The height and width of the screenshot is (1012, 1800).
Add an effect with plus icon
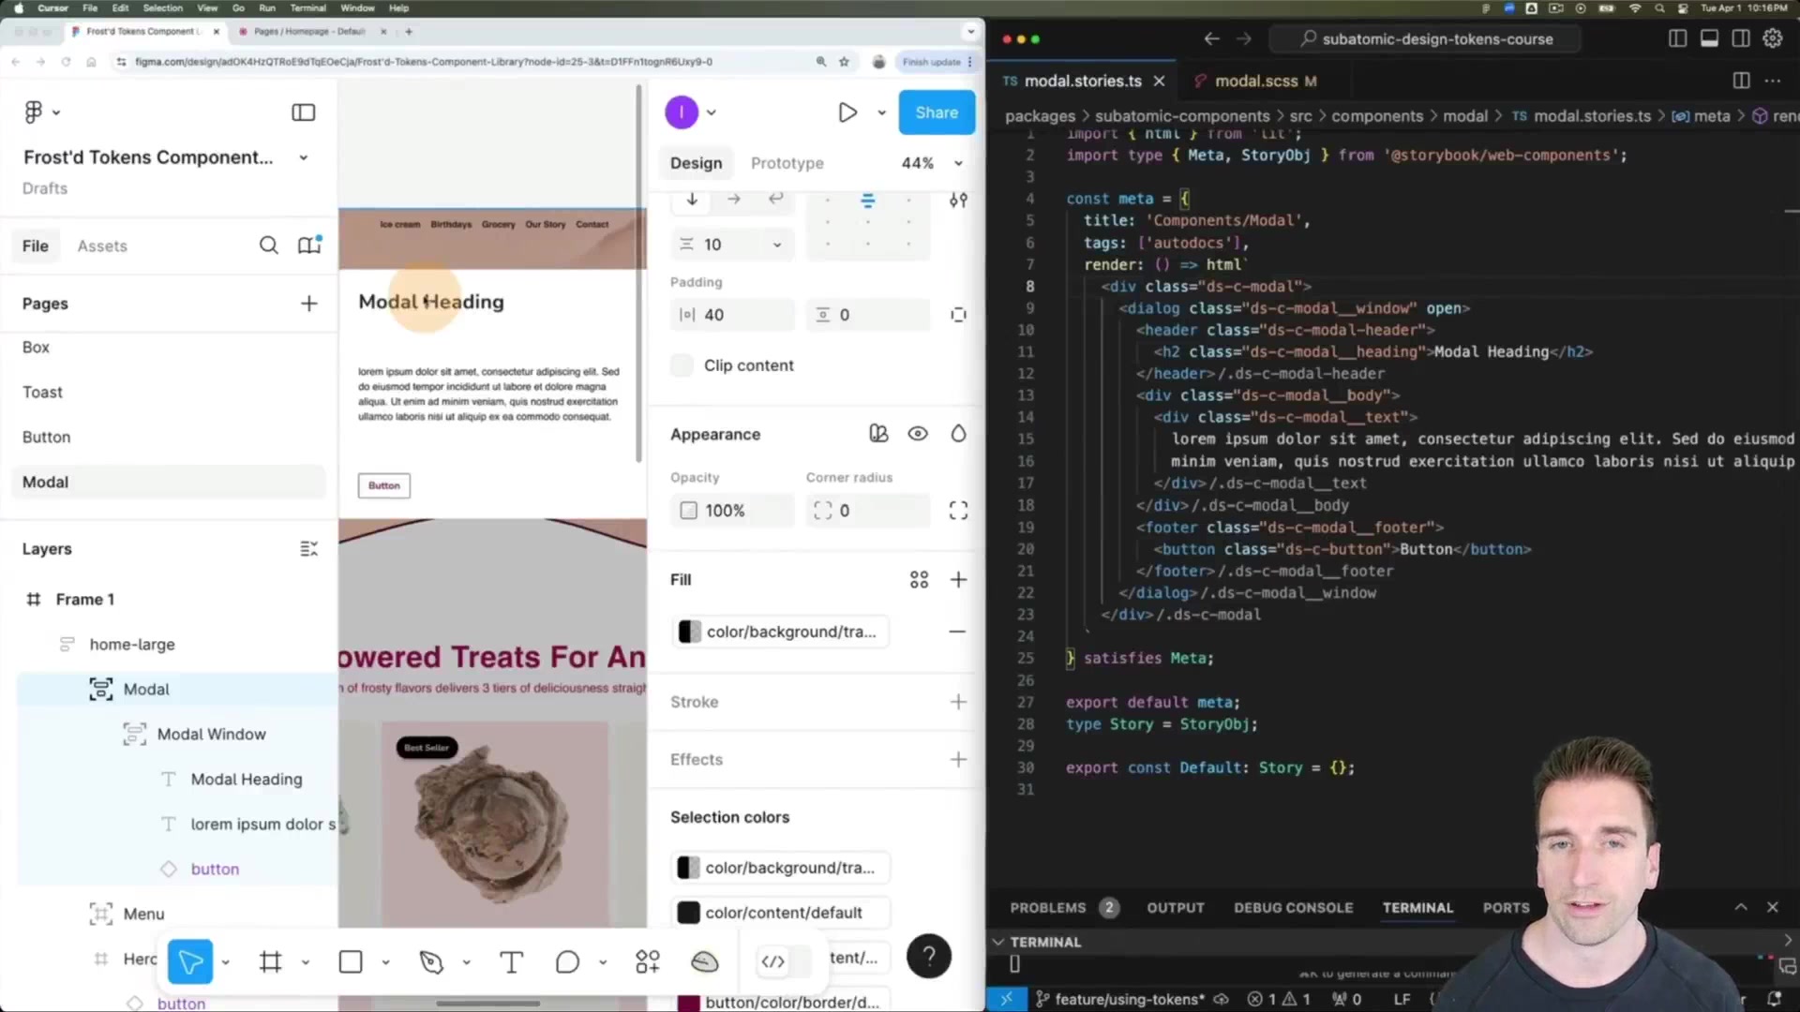tap(958, 760)
